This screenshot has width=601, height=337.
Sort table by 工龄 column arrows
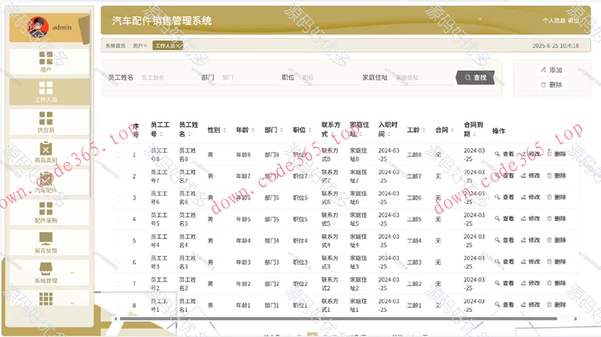pos(424,130)
